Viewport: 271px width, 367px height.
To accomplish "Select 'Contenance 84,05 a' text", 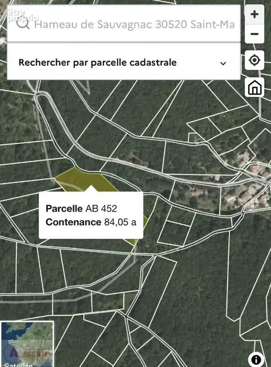I will point(91,222).
